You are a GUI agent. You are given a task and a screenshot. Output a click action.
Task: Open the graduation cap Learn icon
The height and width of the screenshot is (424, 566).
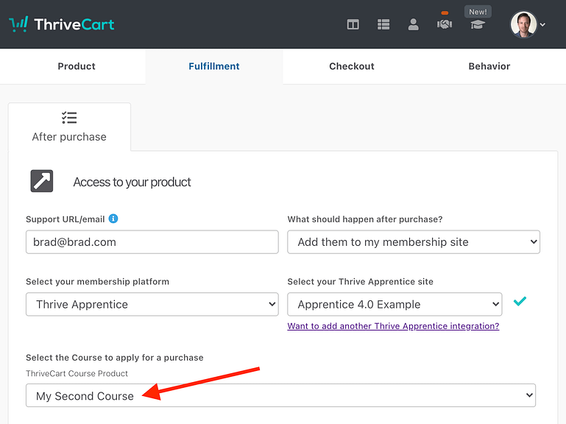pos(478,24)
